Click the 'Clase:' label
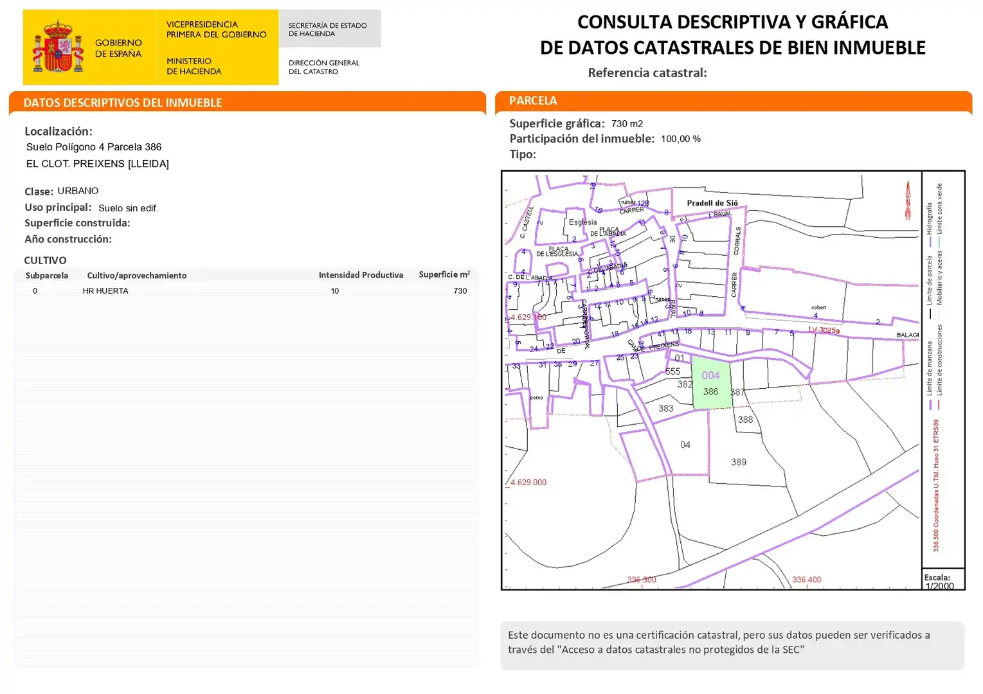The width and height of the screenshot is (983, 694). pyautogui.click(x=39, y=191)
